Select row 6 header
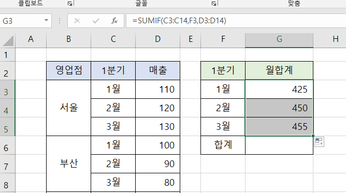Image resolution: width=346 pixels, height=193 pixels. pyautogui.click(x=7, y=145)
